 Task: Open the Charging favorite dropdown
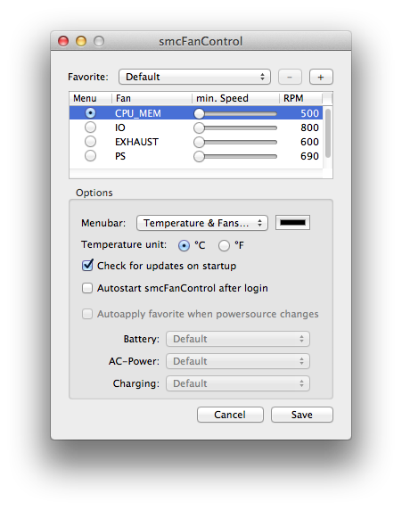(x=238, y=383)
